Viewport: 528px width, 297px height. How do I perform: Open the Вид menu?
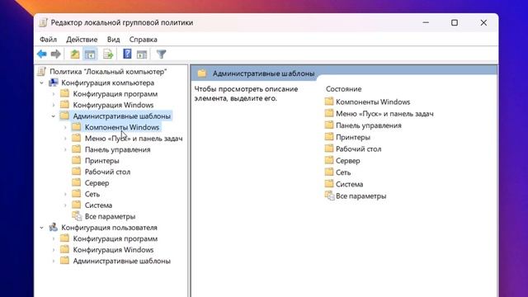tap(114, 40)
